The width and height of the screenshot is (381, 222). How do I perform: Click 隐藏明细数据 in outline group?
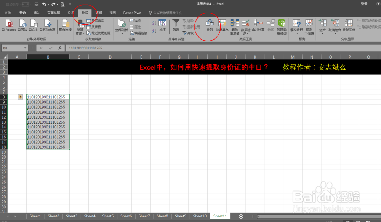(369, 27)
